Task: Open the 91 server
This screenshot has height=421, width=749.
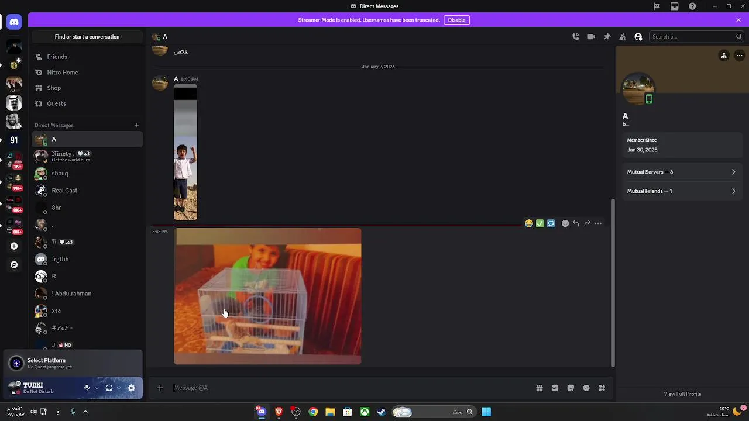Action: 14,140
